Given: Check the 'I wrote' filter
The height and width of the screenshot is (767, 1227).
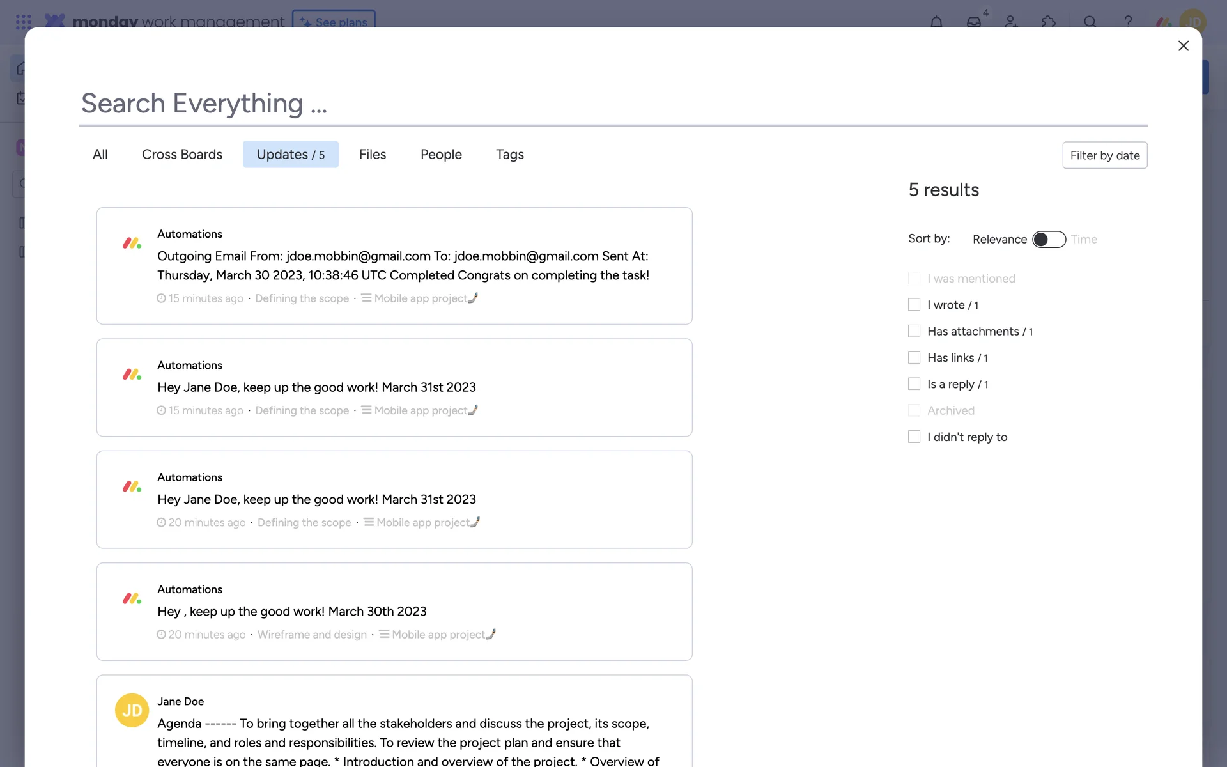Looking at the screenshot, I should coord(914,305).
